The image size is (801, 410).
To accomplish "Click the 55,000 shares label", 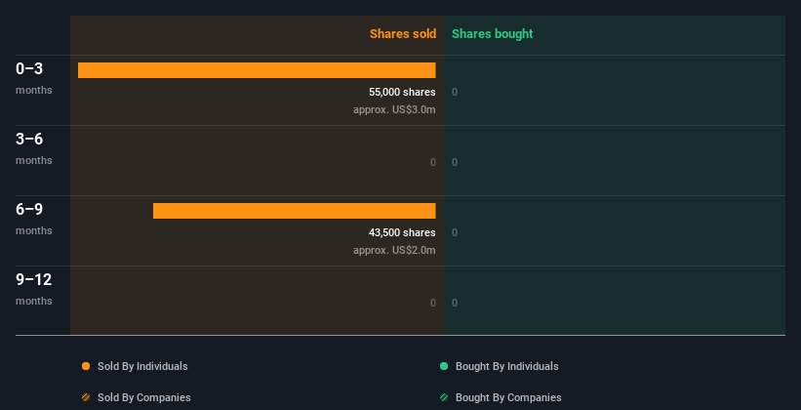I will coord(395,93).
